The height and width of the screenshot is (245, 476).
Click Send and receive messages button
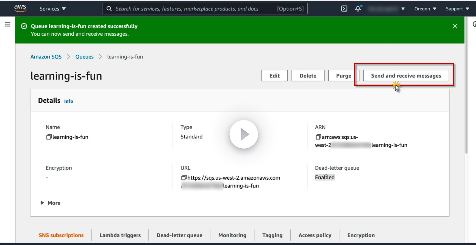click(406, 76)
